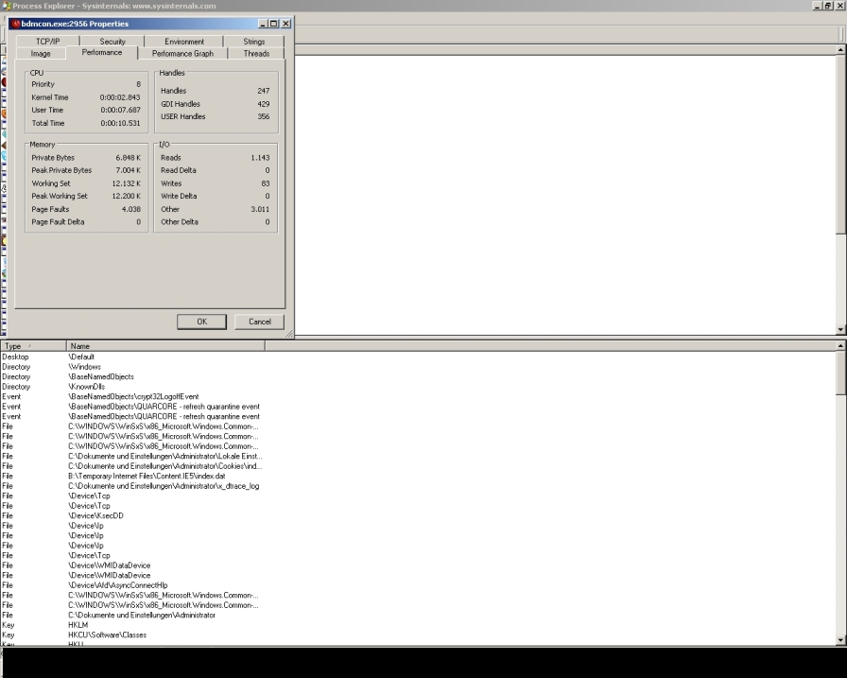Image resolution: width=847 pixels, height=678 pixels.
Task: Switch to the TCP/IP tab
Action: coord(47,41)
